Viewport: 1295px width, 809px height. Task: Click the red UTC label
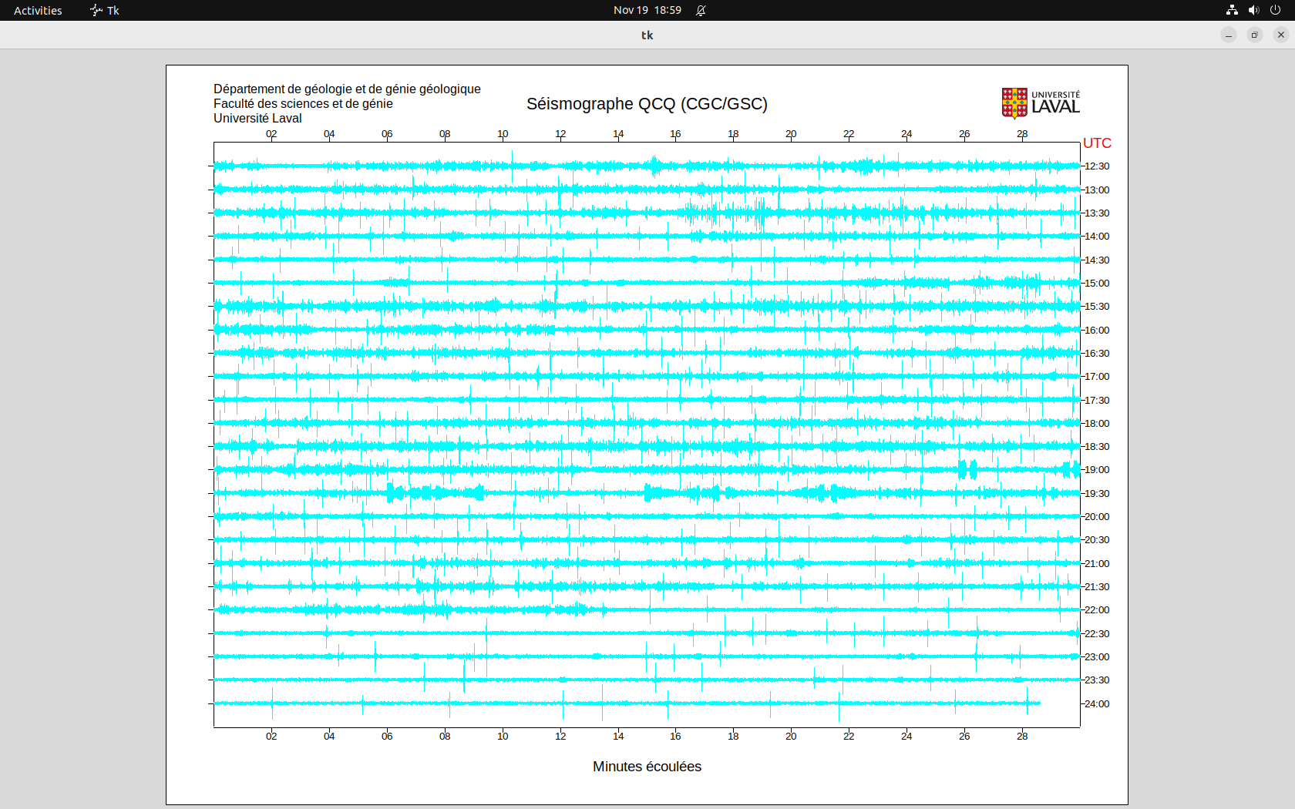point(1097,143)
